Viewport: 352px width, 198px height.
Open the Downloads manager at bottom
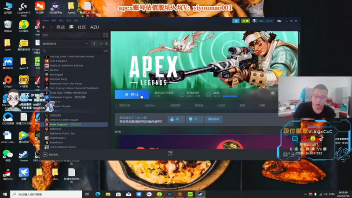pos(170,154)
